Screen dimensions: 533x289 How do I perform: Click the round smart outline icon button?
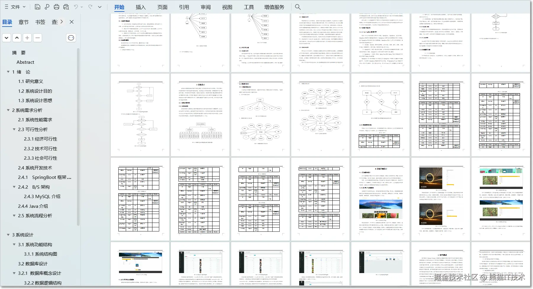point(71,38)
